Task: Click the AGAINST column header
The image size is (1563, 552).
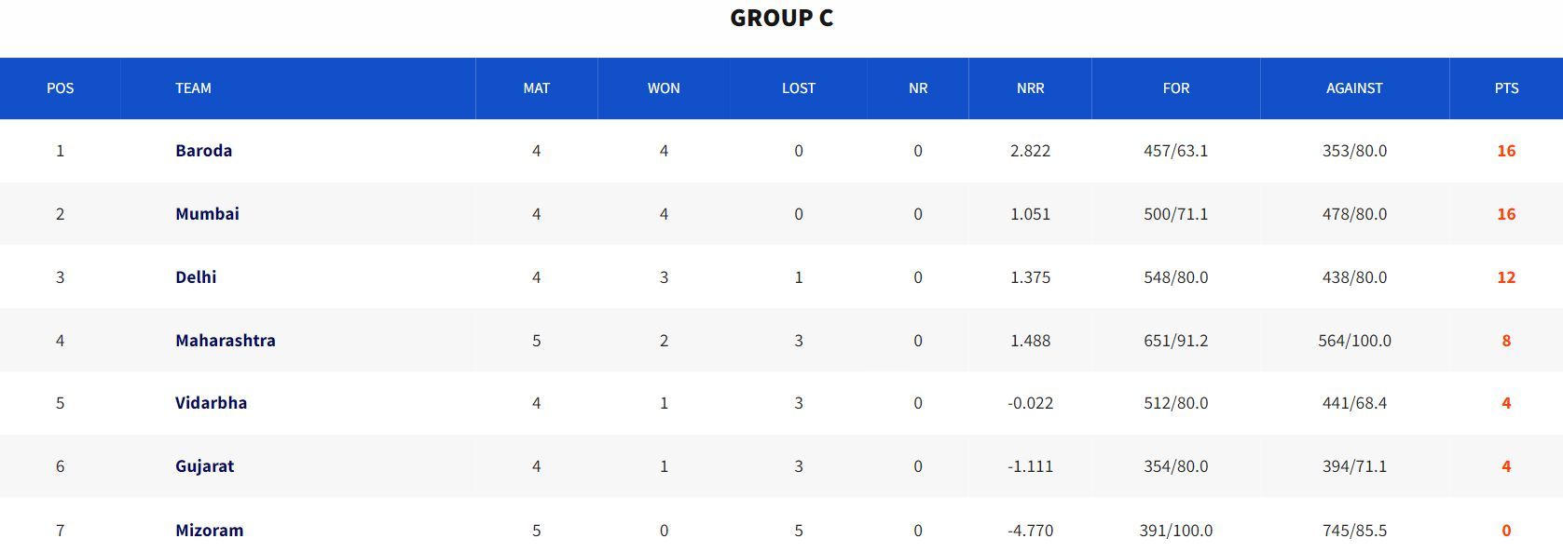Action: click(1354, 88)
